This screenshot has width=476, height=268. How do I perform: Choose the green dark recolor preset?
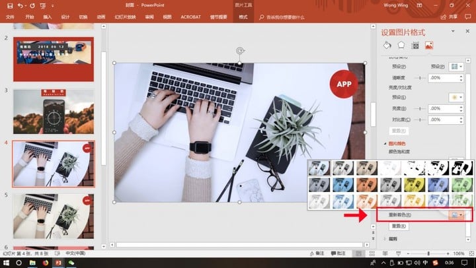point(462,185)
